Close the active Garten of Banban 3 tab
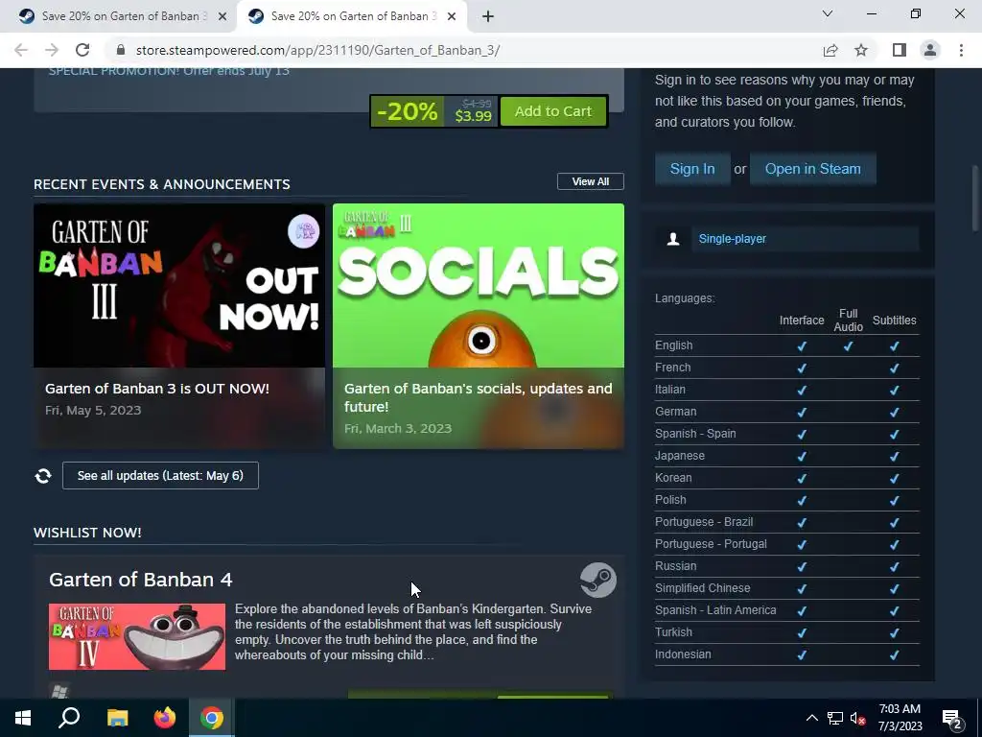 452,16
